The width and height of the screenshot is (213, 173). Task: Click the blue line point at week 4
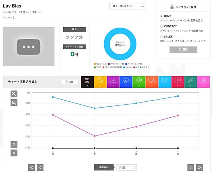coord(178,96)
